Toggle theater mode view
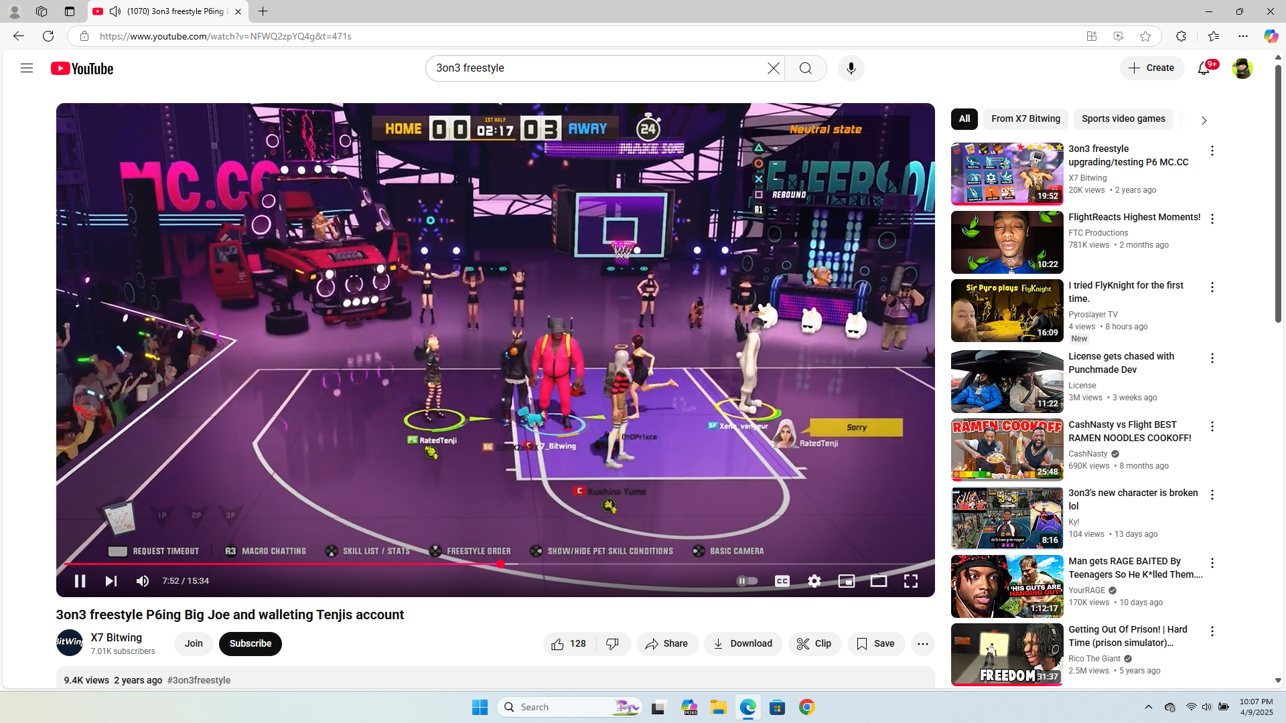Image resolution: width=1286 pixels, height=723 pixels. pos(878,581)
